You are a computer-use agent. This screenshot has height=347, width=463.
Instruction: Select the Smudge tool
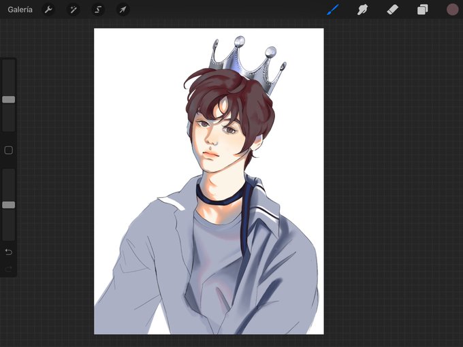(363, 10)
